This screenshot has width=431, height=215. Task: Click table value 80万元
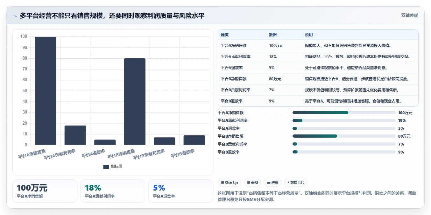[275, 79]
